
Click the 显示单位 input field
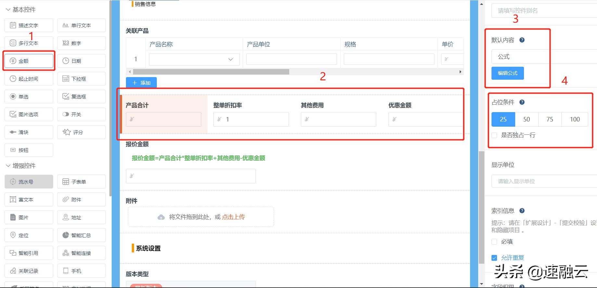pyautogui.click(x=544, y=181)
